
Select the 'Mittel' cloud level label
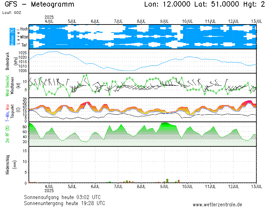pyautogui.click(x=24, y=37)
